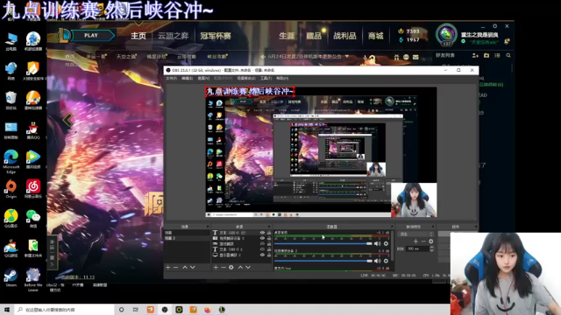The width and height of the screenshot is (561, 315).
Task: Toggle lock on 显示器捕获 source
Action: click(x=269, y=255)
